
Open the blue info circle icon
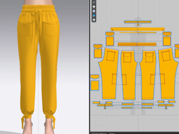point(94,11)
